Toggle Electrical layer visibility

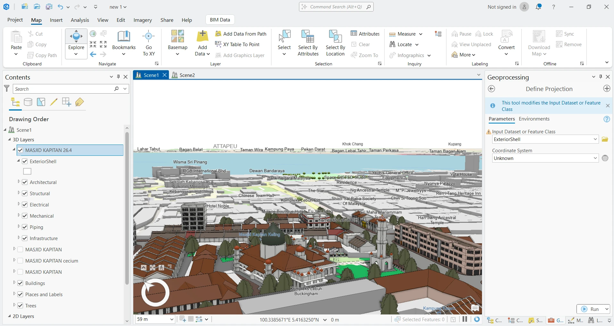pyautogui.click(x=25, y=205)
